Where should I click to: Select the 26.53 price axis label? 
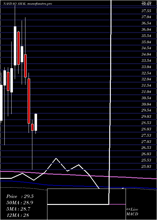146,148
